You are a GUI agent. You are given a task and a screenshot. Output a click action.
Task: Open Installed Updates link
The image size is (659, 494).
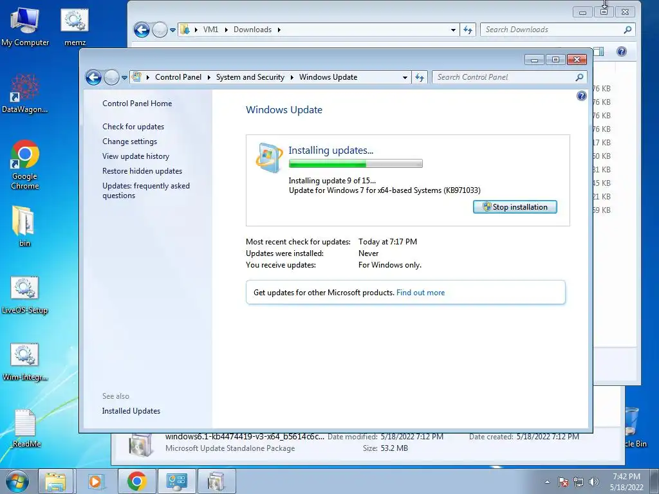click(131, 411)
